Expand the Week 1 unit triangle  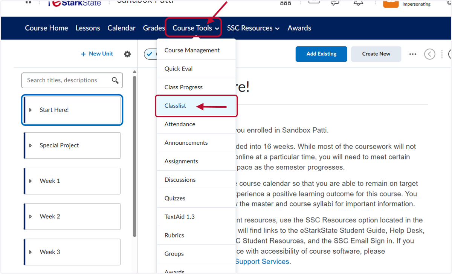(x=31, y=181)
